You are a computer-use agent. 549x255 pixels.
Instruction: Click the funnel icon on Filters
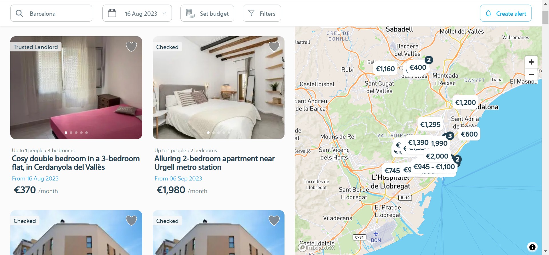click(251, 13)
